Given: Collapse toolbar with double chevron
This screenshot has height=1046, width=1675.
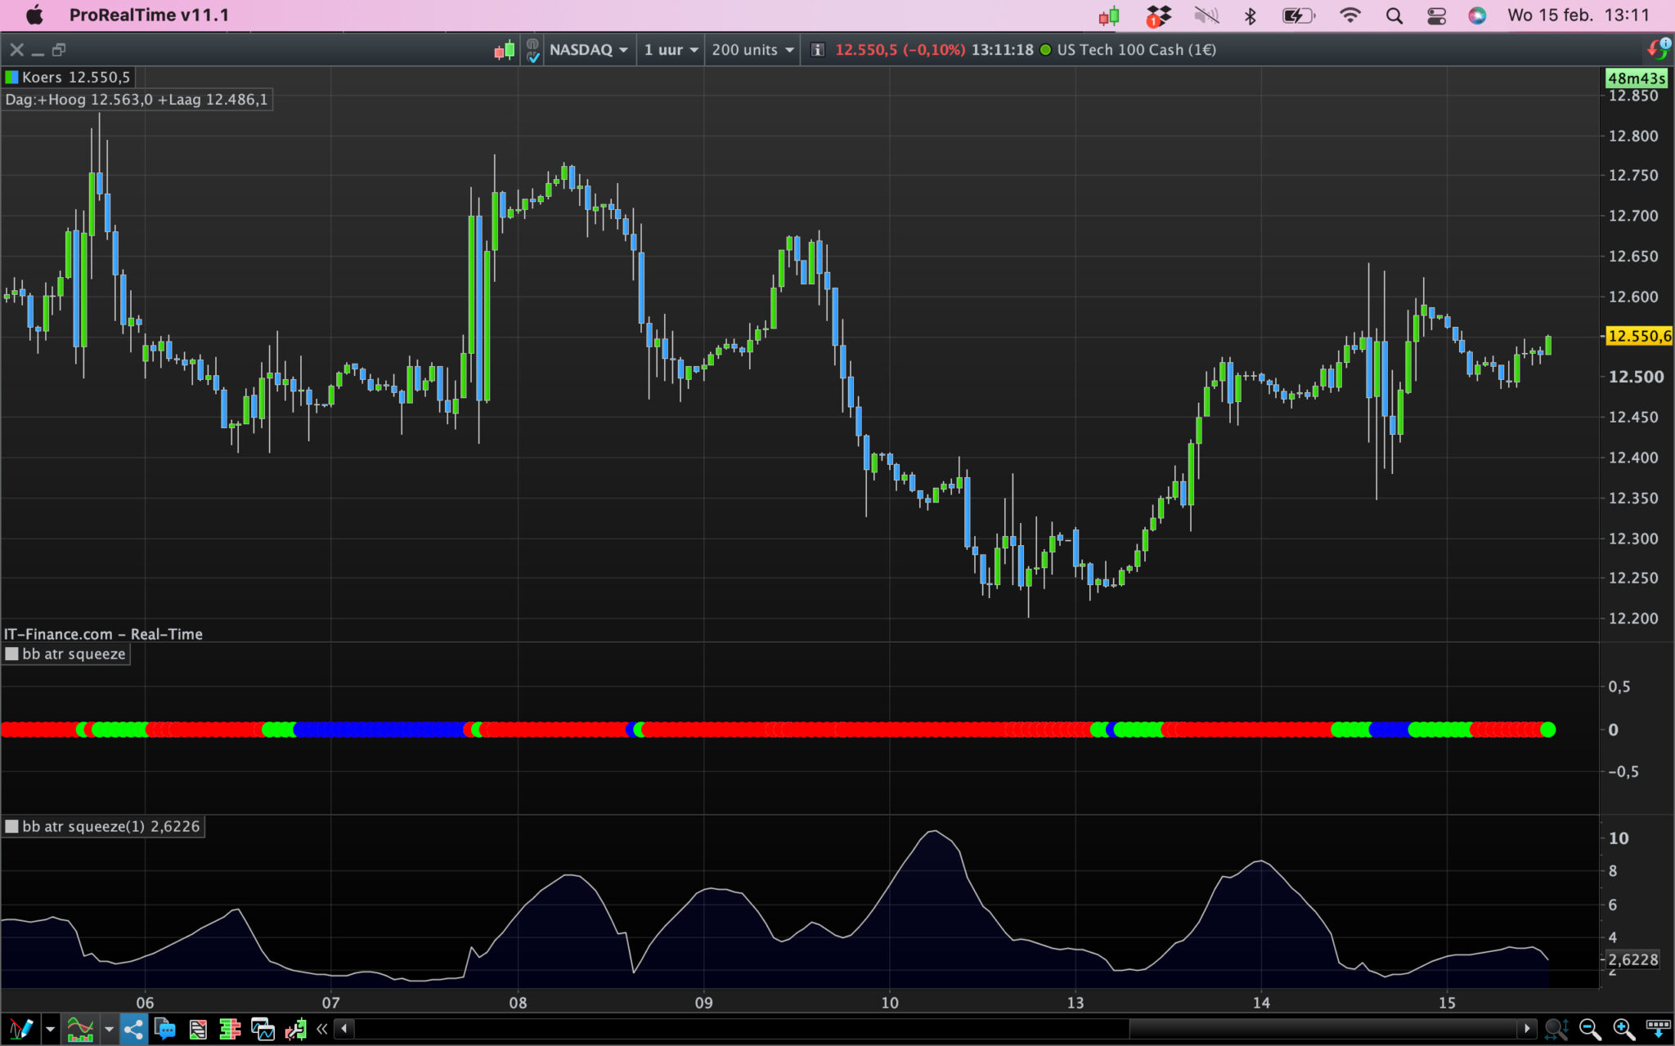Looking at the screenshot, I should tap(322, 1029).
